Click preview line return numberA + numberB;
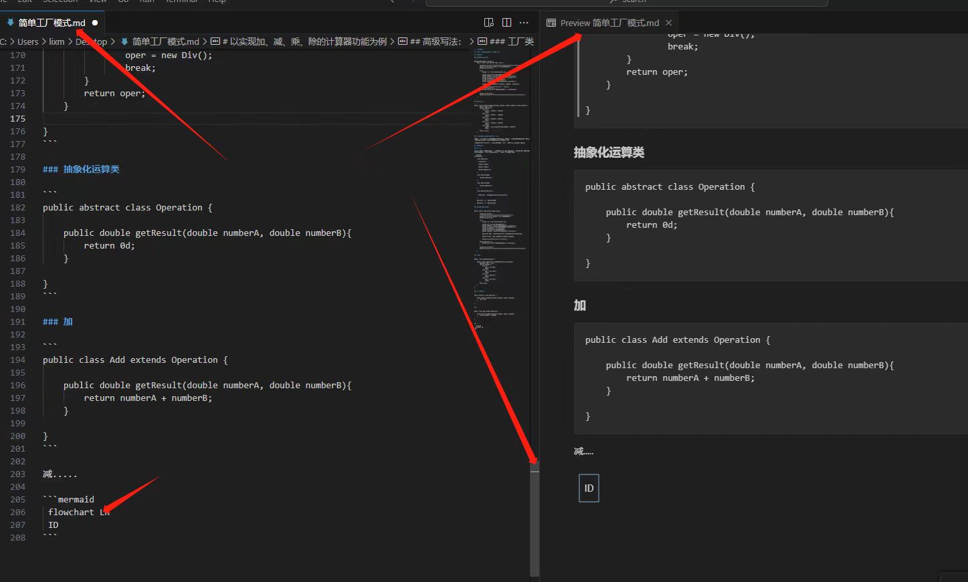968x582 pixels. tap(690, 378)
